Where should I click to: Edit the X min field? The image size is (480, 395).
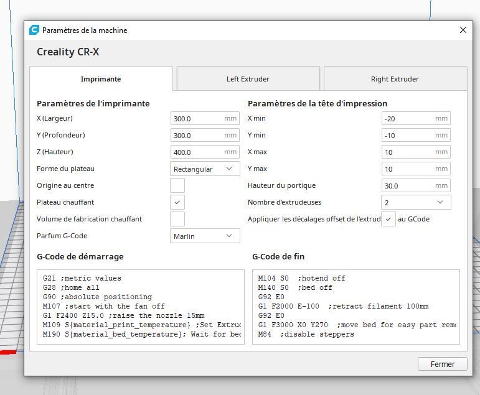point(416,118)
